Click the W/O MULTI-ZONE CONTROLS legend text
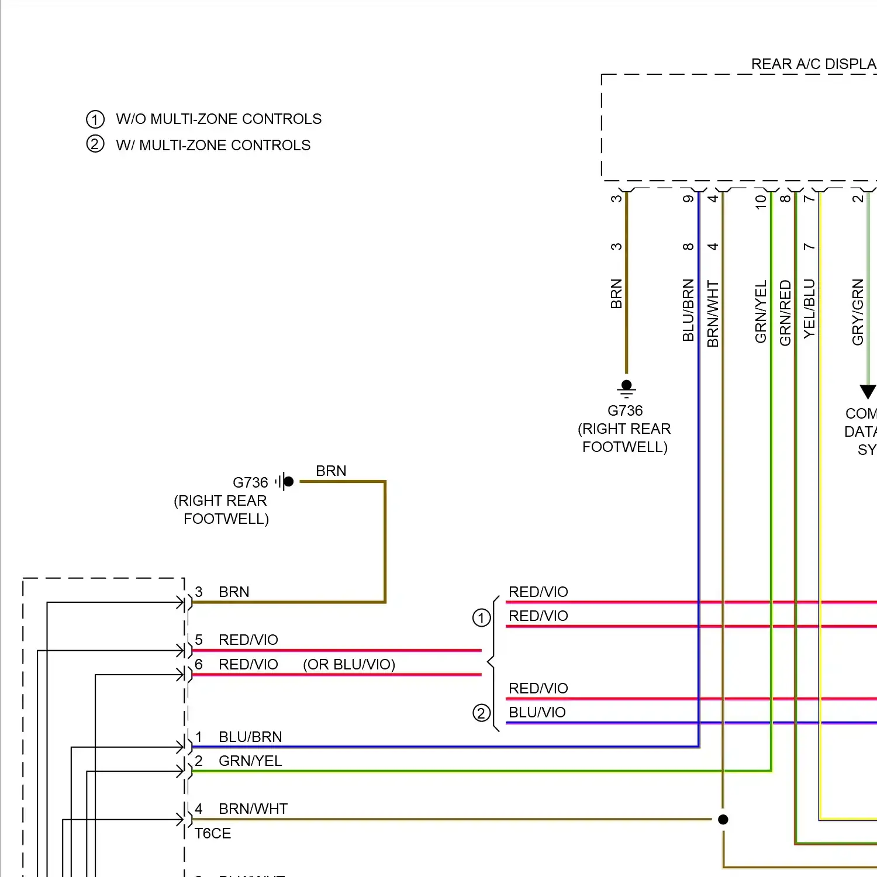Screen dimensions: 877x877 pos(219,119)
